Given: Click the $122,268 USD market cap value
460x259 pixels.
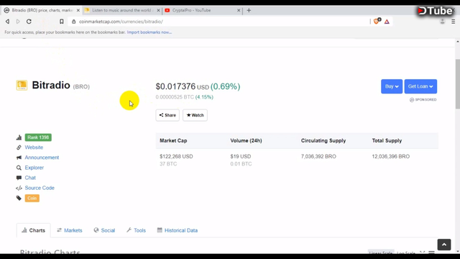Looking at the screenshot, I should tap(176, 157).
